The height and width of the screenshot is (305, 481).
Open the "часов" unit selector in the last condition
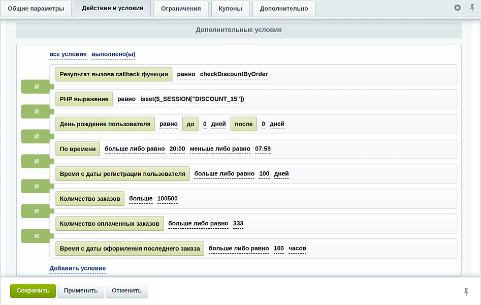click(297, 249)
